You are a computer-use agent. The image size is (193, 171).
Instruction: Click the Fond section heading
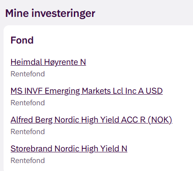click(x=22, y=40)
